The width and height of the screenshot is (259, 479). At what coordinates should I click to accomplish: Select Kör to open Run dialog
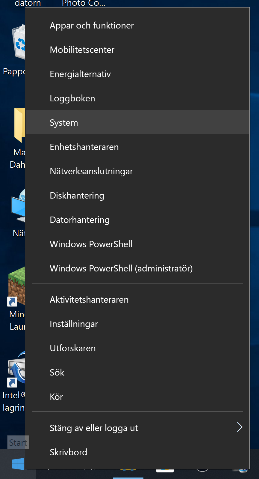click(x=137, y=397)
